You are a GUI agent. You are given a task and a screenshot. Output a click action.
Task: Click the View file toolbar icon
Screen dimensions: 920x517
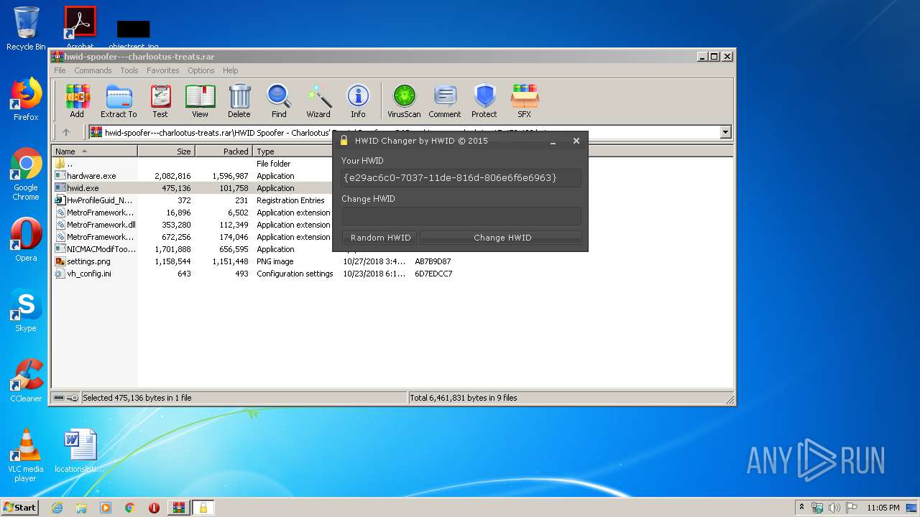(x=200, y=101)
